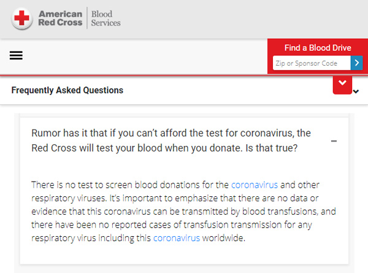Click "There is no test" answer opening
The image size is (368, 273).
[x=64, y=185]
